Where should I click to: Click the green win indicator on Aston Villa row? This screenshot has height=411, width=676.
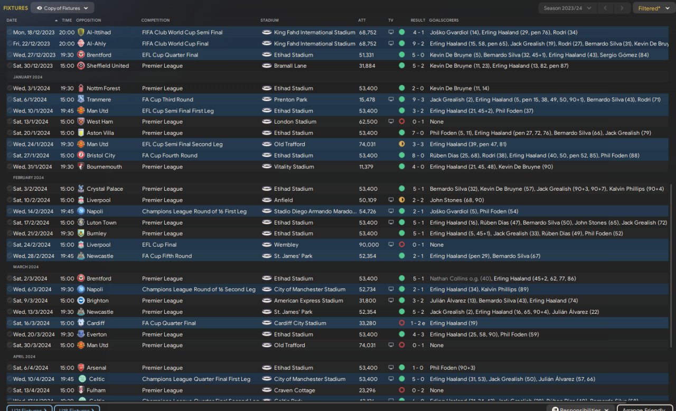point(401,133)
